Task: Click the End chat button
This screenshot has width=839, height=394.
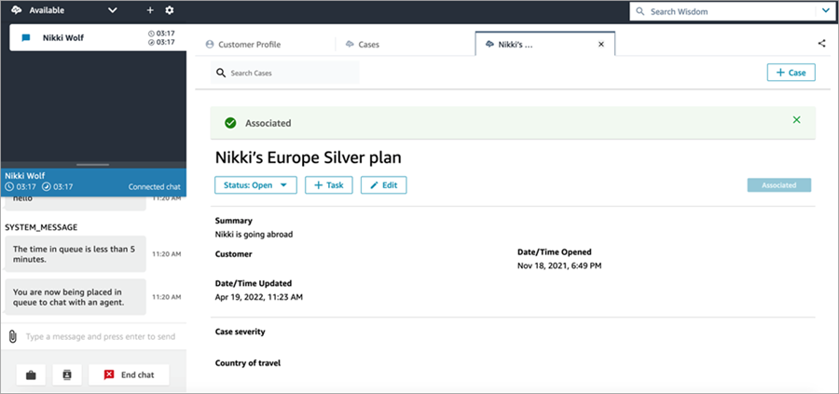Action: point(129,374)
